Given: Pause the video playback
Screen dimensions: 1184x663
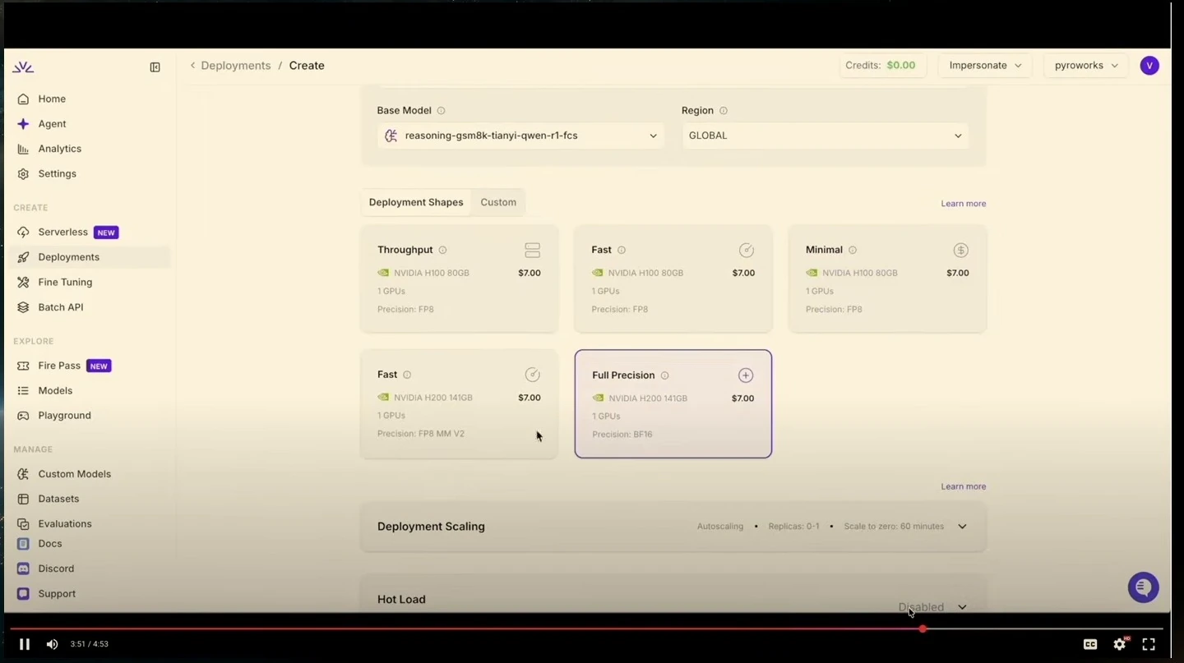Looking at the screenshot, I should click(x=25, y=644).
